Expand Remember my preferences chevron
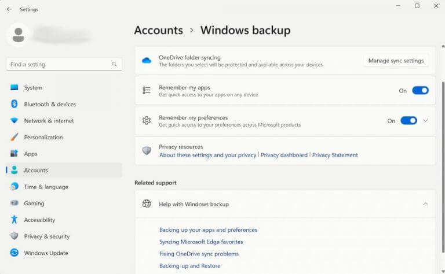The image size is (445, 274). 425,121
